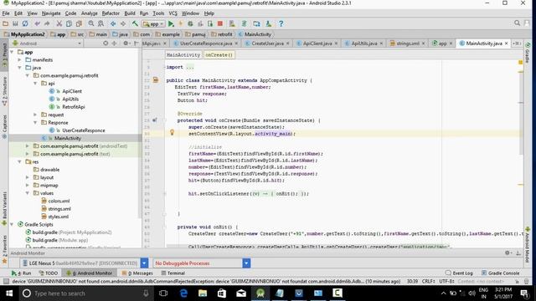Open the Refactor menu
The height and width of the screenshot is (301, 536).
(111, 13)
